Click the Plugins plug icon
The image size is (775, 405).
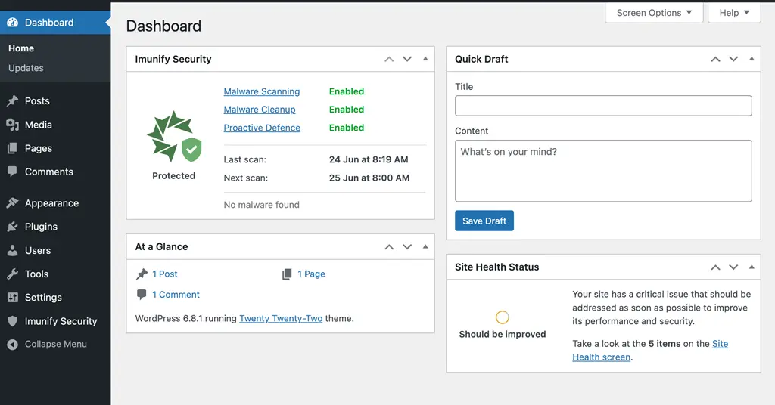pyautogui.click(x=12, y=227)
